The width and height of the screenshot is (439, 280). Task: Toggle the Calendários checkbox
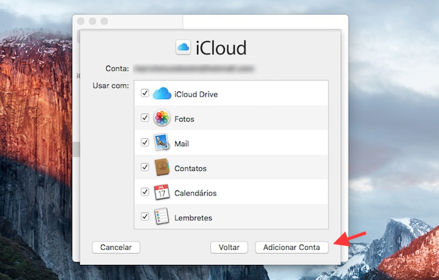145,192
